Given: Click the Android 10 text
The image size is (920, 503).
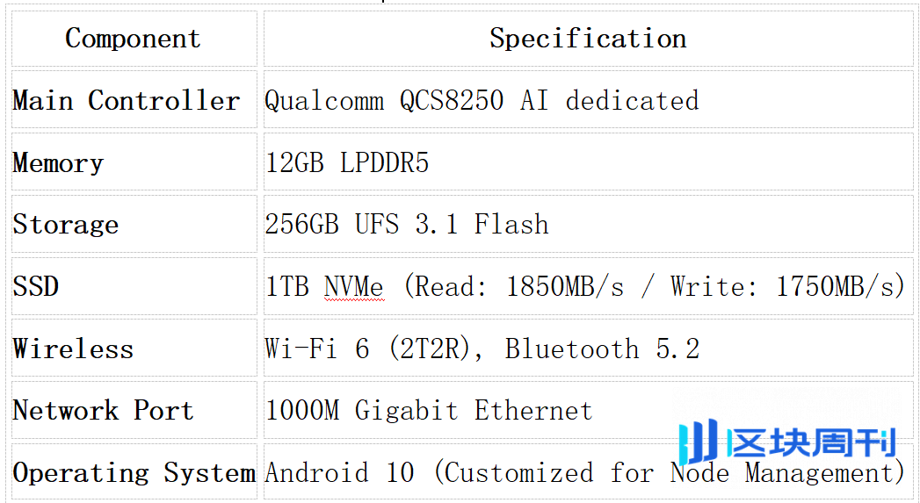Looking at the screenshot, I should [x=340, y=472].
